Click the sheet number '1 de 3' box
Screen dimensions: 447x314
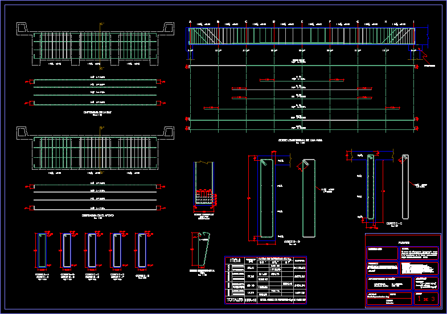426,298
